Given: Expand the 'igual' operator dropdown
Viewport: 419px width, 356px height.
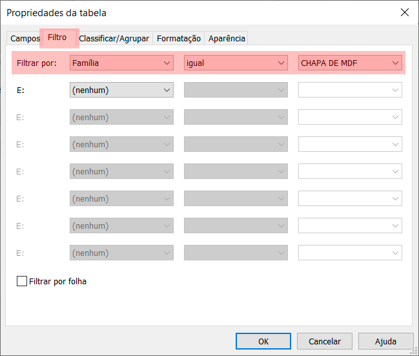Looking at the screenshot, I should point(235,63).
